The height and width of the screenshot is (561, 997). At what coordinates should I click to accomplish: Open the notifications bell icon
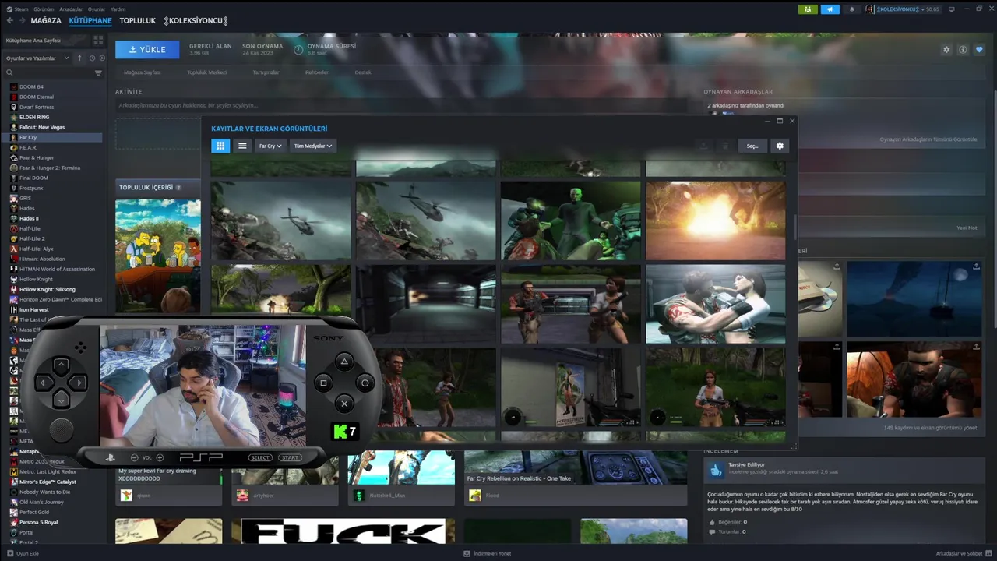(851, 9)
